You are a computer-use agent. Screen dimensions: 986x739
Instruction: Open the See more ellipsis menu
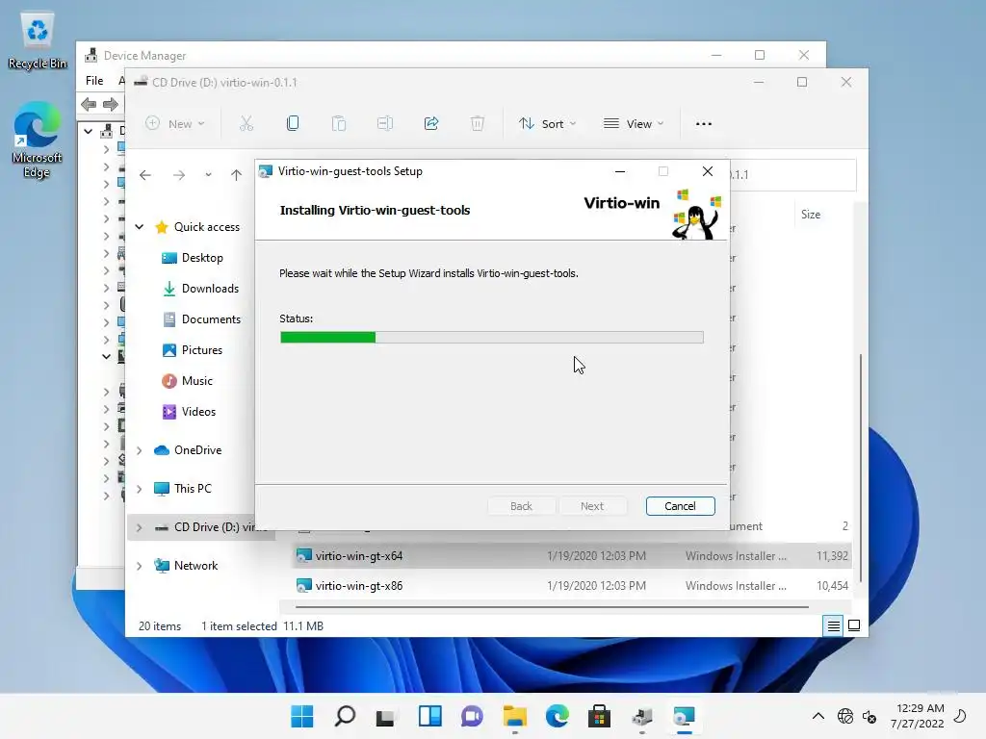pos(704,124)
